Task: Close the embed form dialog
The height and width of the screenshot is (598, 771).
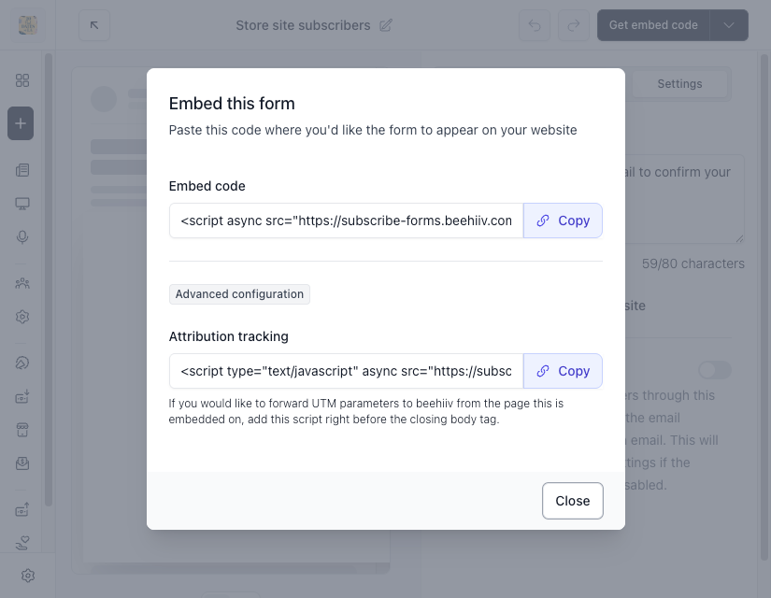Action: pyautogui.click(x=572, y=501)
